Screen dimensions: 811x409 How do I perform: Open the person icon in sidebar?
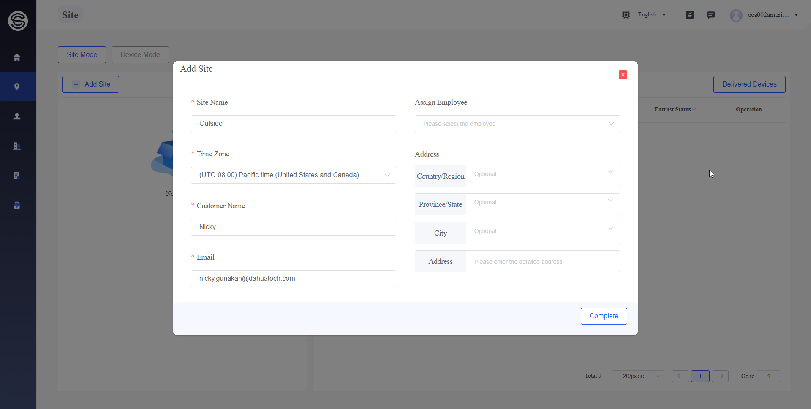point(17,116)
